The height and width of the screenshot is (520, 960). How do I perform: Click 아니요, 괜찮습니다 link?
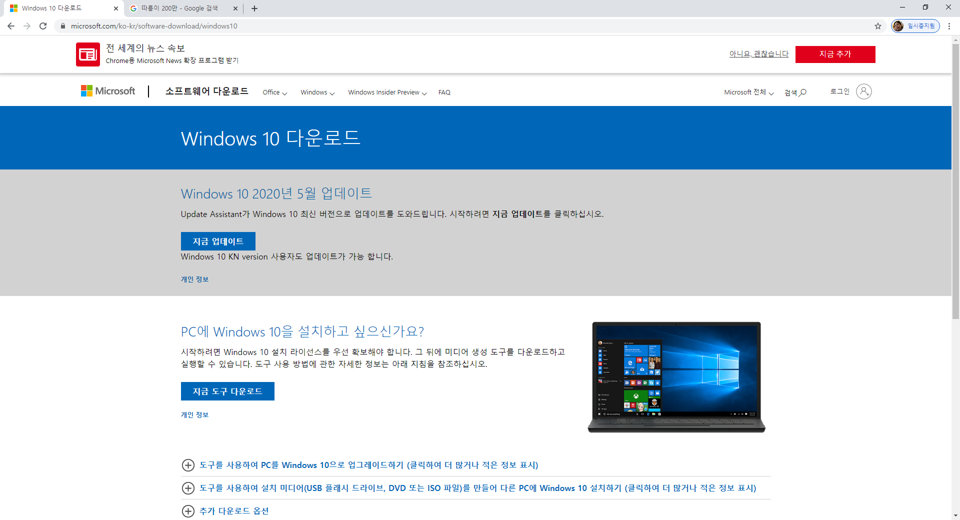click(x=759, y=54)
